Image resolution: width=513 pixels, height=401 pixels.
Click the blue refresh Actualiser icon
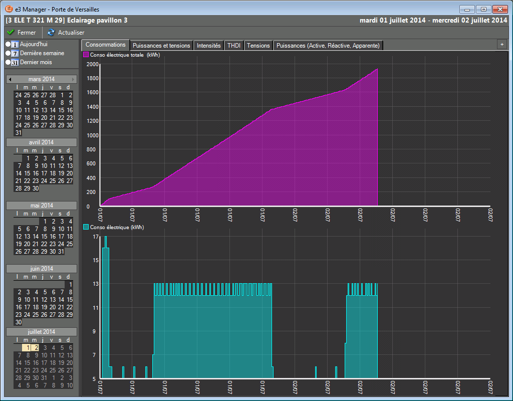(51, 33)
